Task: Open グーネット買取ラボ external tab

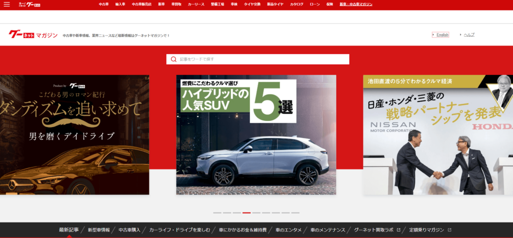Action: (x=374, y=230)
